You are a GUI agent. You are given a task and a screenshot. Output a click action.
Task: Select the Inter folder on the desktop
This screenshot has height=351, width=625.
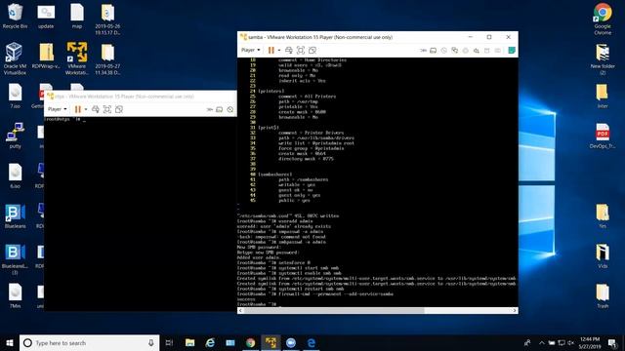[603, 96]
